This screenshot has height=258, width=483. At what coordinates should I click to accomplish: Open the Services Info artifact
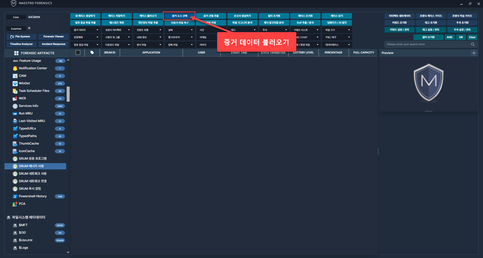[28, 106]
